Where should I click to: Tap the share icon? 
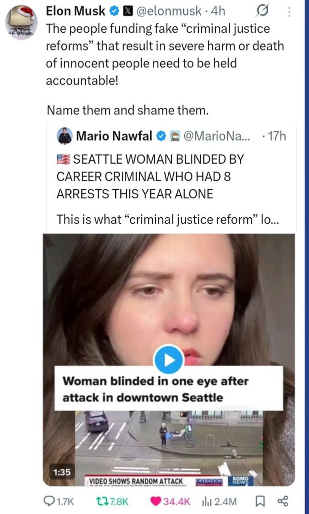pos(283,501)
